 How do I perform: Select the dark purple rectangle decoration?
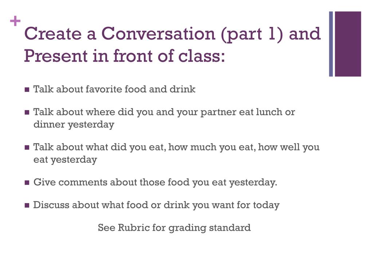348,44
